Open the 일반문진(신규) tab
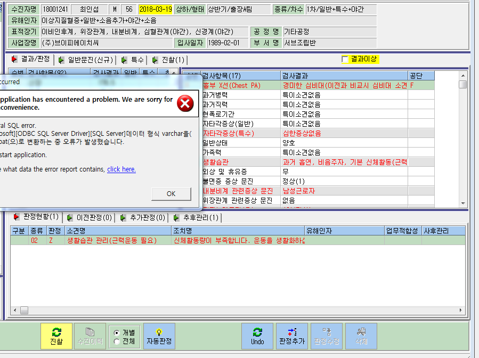Screen dimensions: 479x358 [x=87, y=60]
